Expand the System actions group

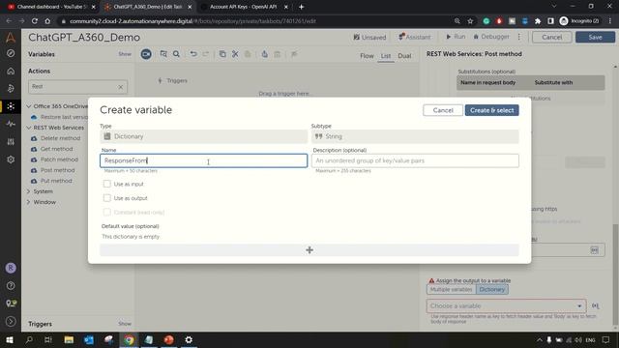pyautogui.click(x=28, y=191)
